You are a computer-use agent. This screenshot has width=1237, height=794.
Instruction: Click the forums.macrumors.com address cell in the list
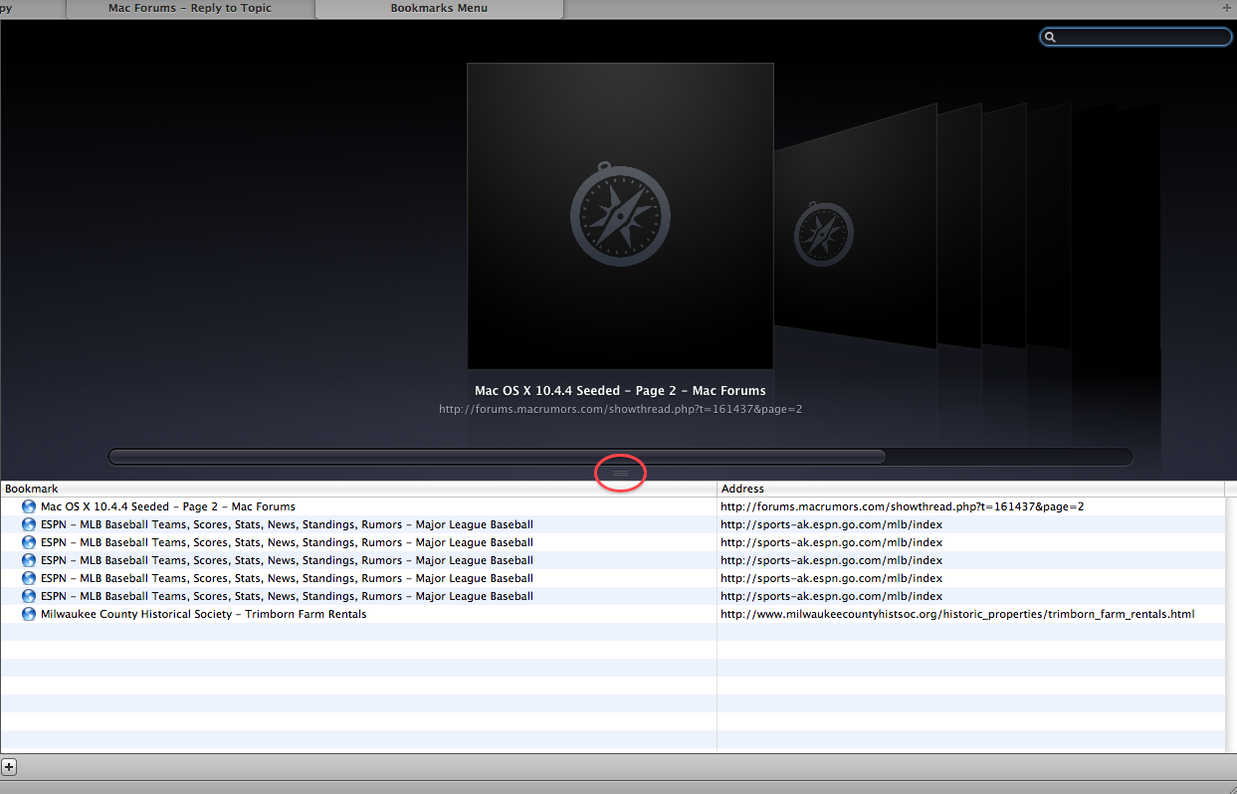[x=902, y=506]
